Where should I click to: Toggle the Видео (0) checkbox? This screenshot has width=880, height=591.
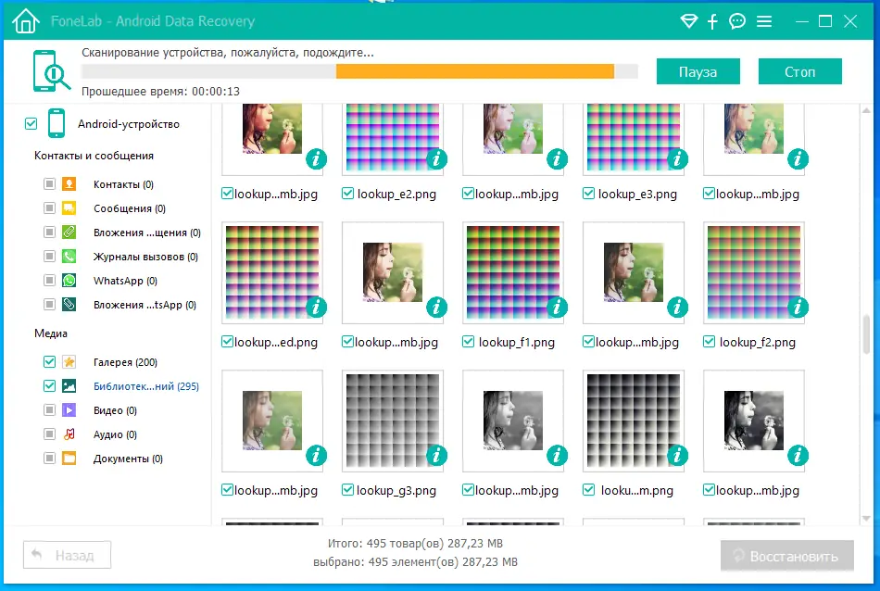click(49, 410)
